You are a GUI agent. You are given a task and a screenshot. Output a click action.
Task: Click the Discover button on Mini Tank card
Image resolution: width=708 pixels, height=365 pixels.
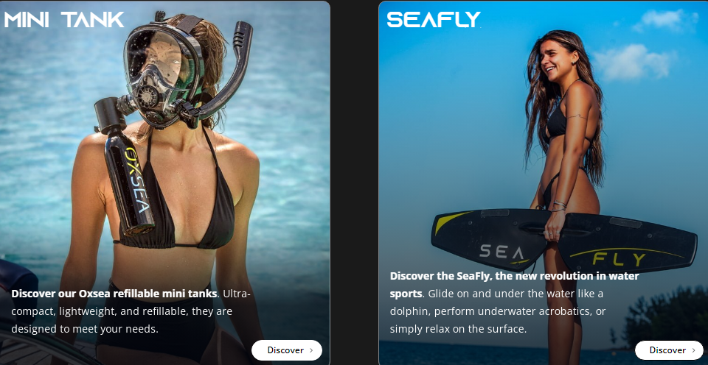(287, 350)
